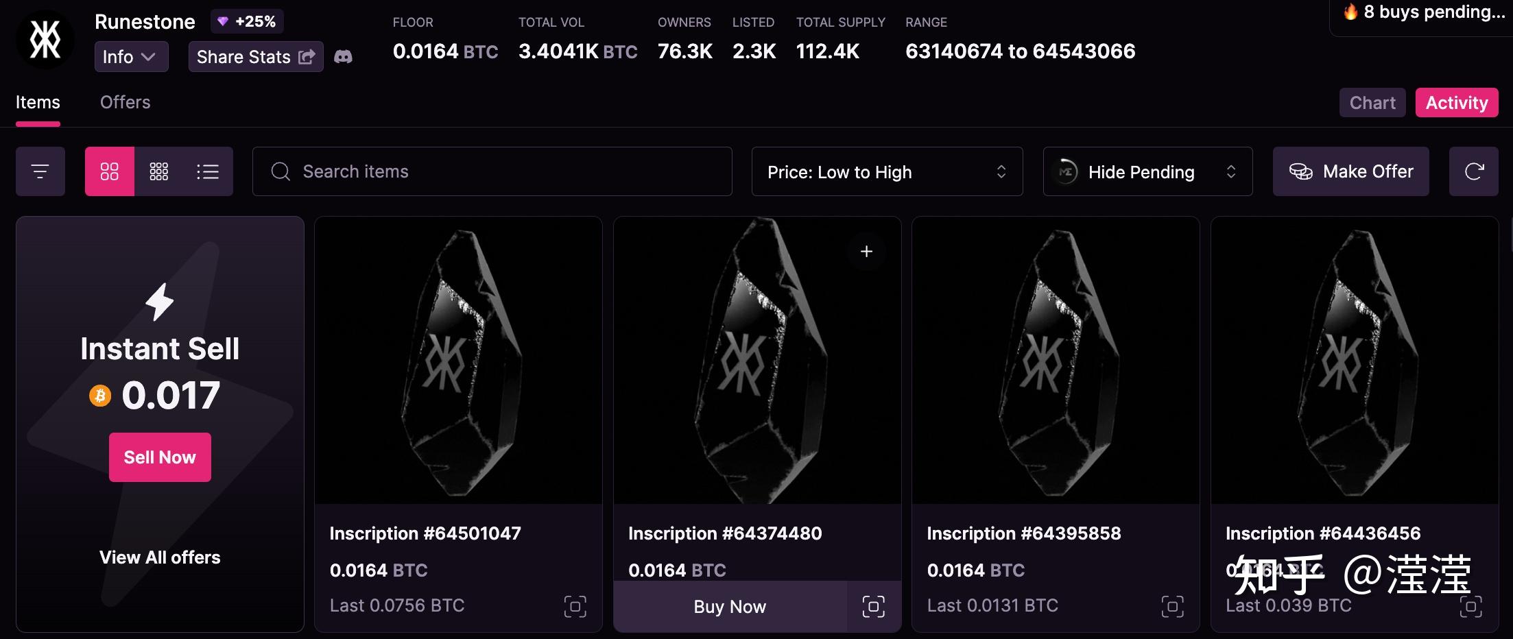1513x639 pixels.
Task: Open the filter panel icon
Action: pos(40,171)
